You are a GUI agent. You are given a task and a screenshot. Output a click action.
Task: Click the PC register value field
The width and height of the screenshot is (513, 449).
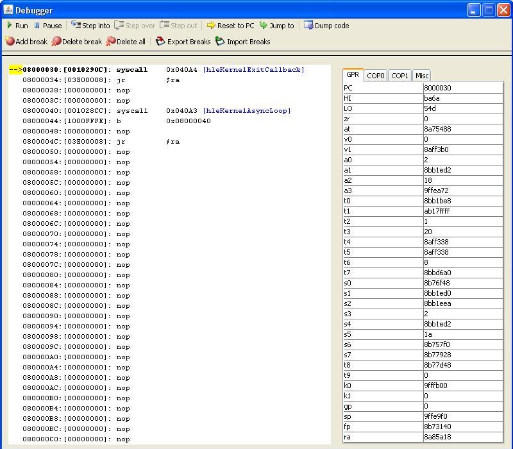[x=462, y=88]
